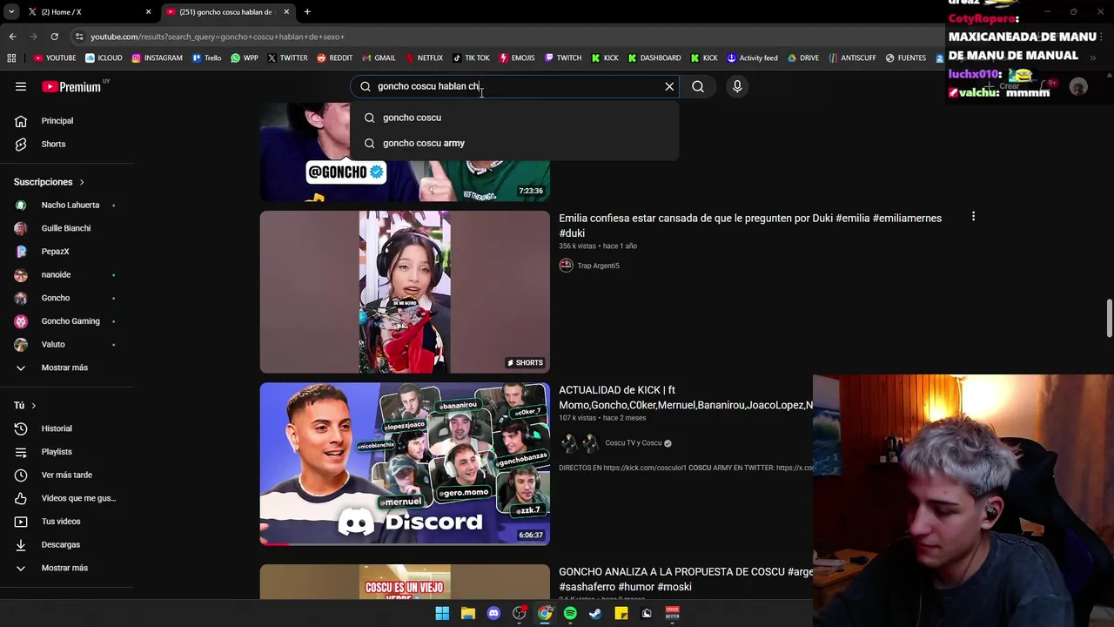Open the WPP bookmark
Image resolution: width=1114 pixels, height=627 pixels.
(245, 58)
